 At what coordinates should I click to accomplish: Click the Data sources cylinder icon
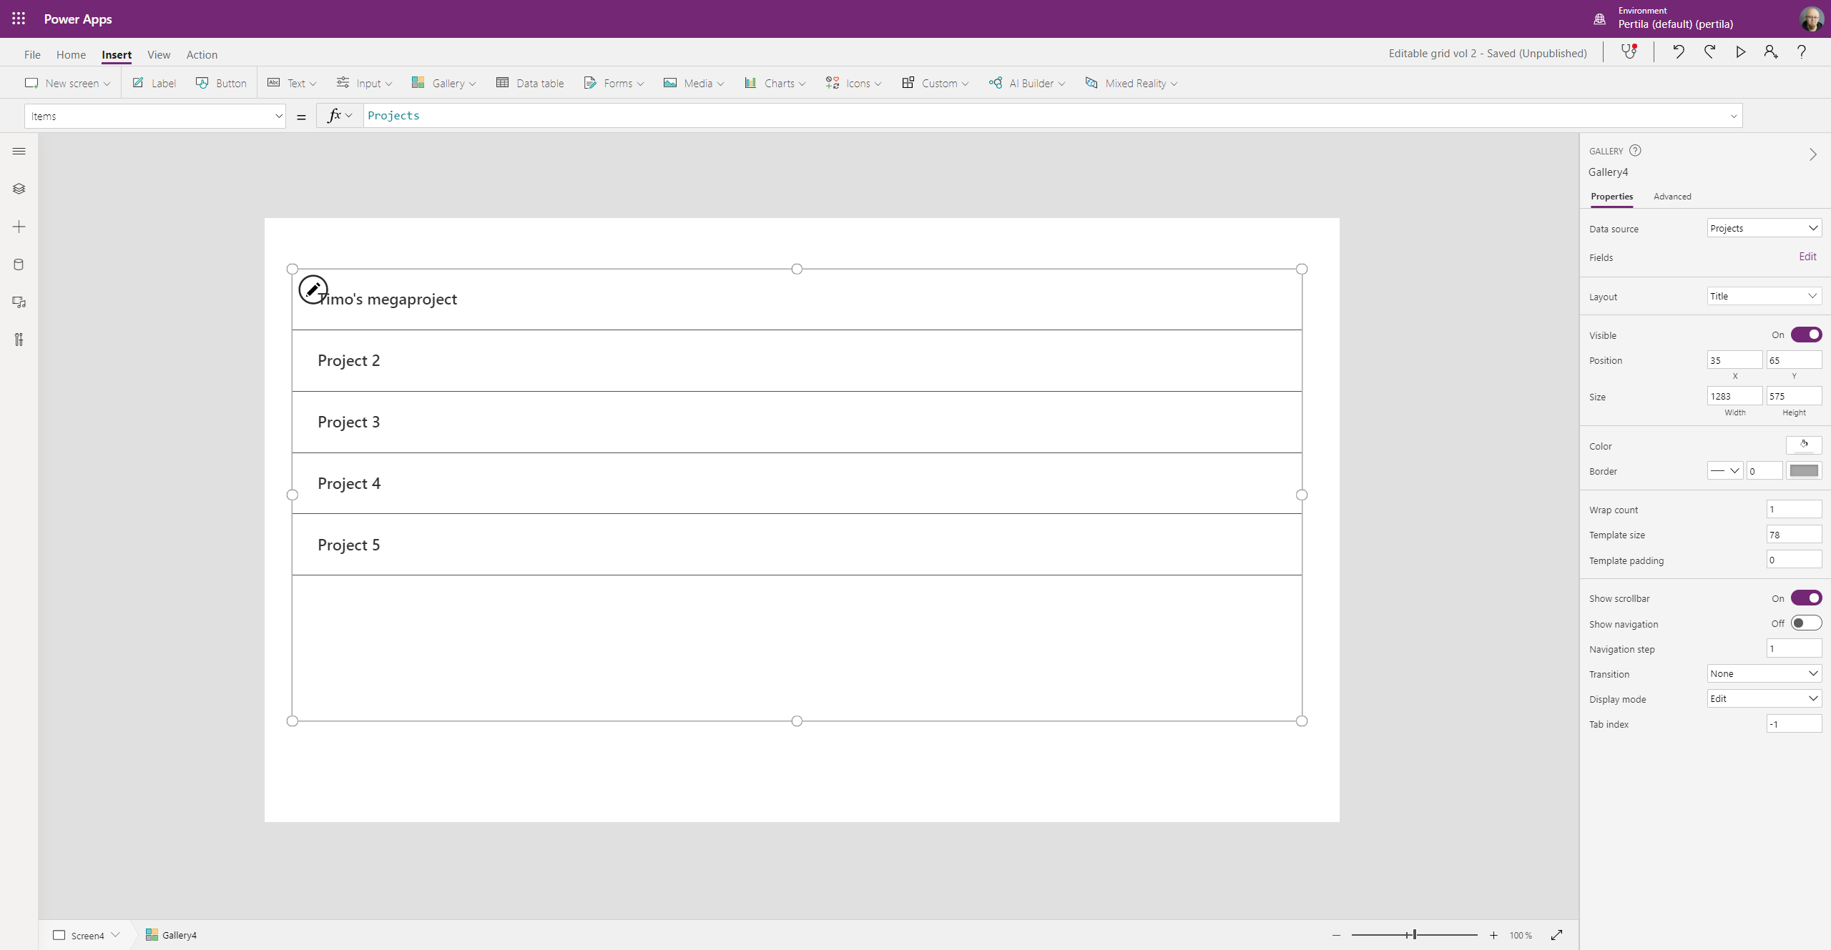(19, 264)
